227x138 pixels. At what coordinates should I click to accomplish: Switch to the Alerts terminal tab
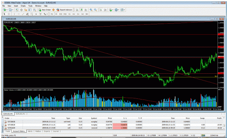pos(30,131)
